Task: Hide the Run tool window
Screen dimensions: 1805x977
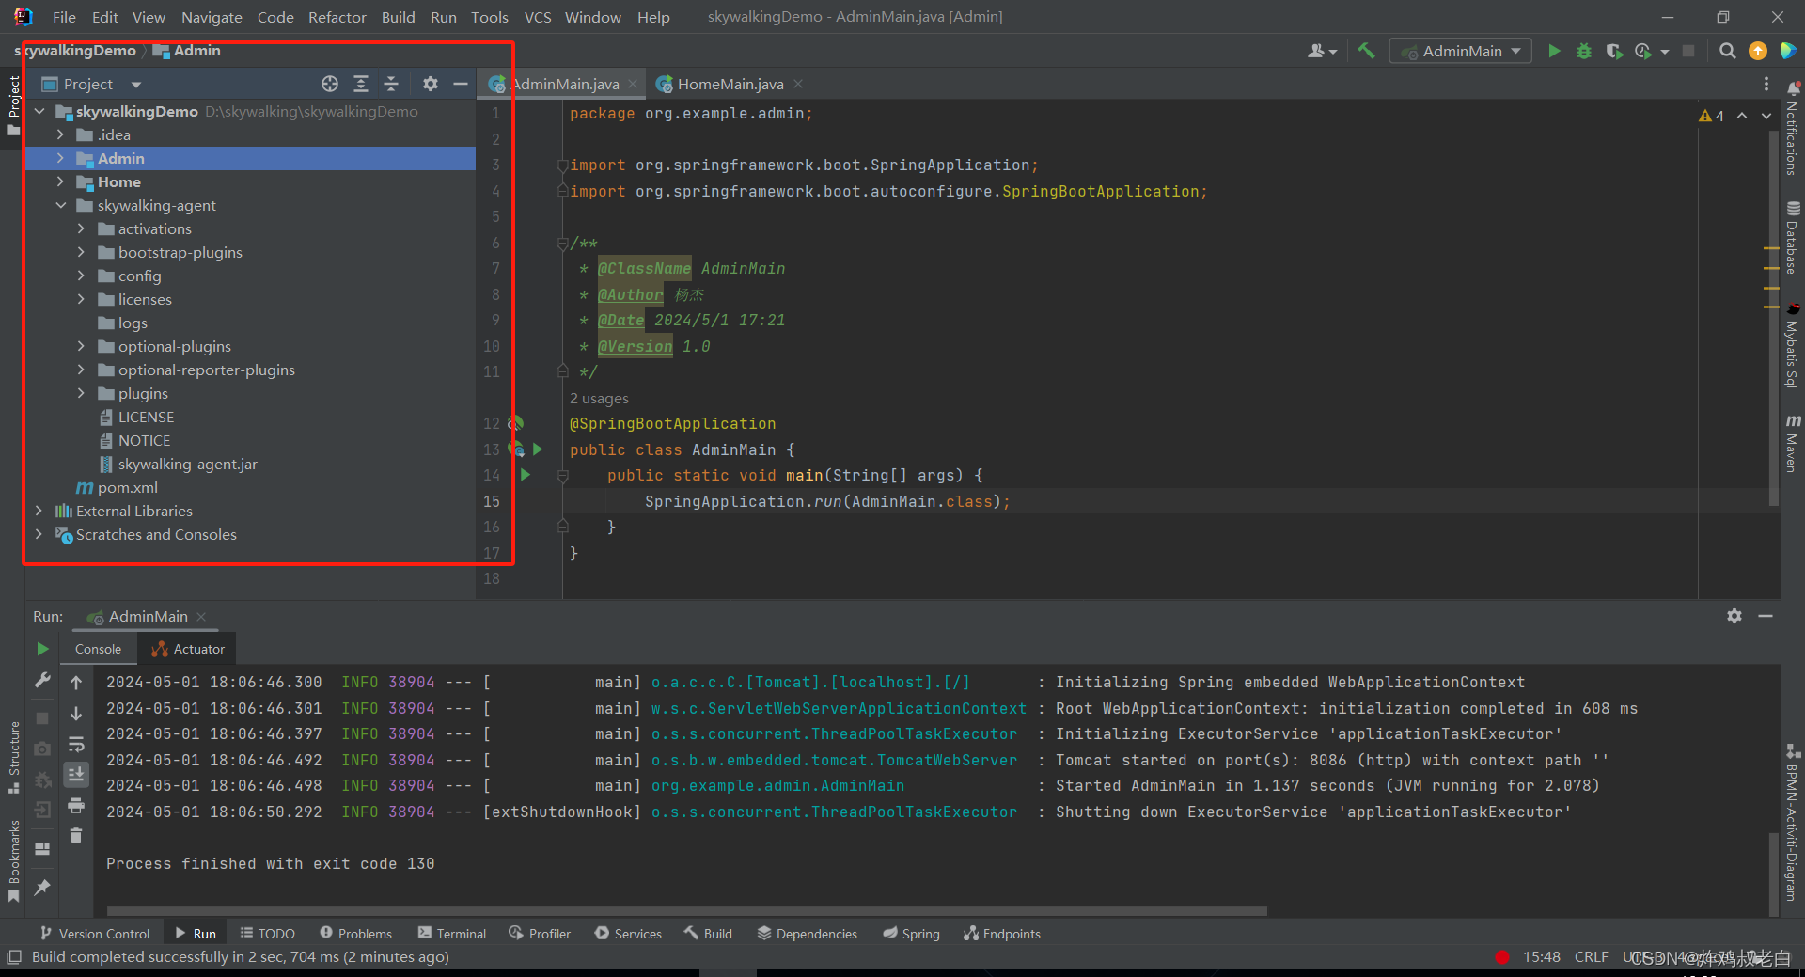Action: point(1766,616)
